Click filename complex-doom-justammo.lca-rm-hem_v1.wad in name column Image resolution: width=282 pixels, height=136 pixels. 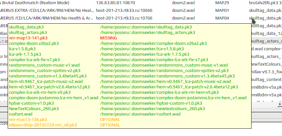(x=54, y=98)
